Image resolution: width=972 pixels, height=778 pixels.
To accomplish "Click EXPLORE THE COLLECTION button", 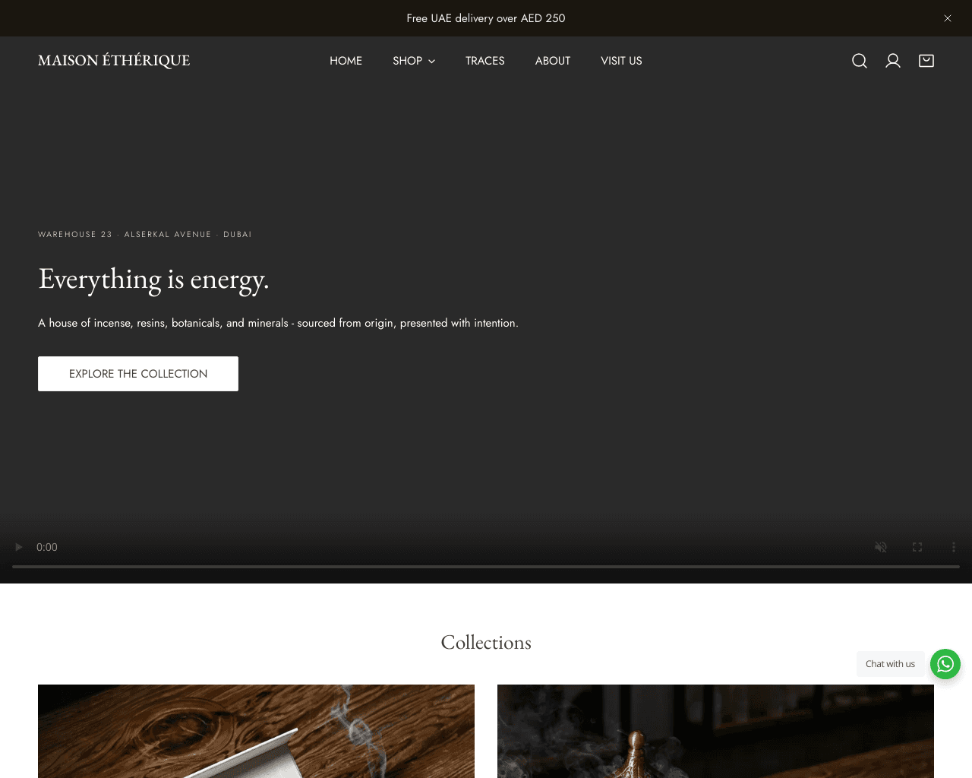I will [x=137, y=373].
